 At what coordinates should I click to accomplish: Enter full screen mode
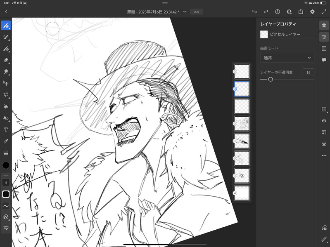[x=324, y=12]
